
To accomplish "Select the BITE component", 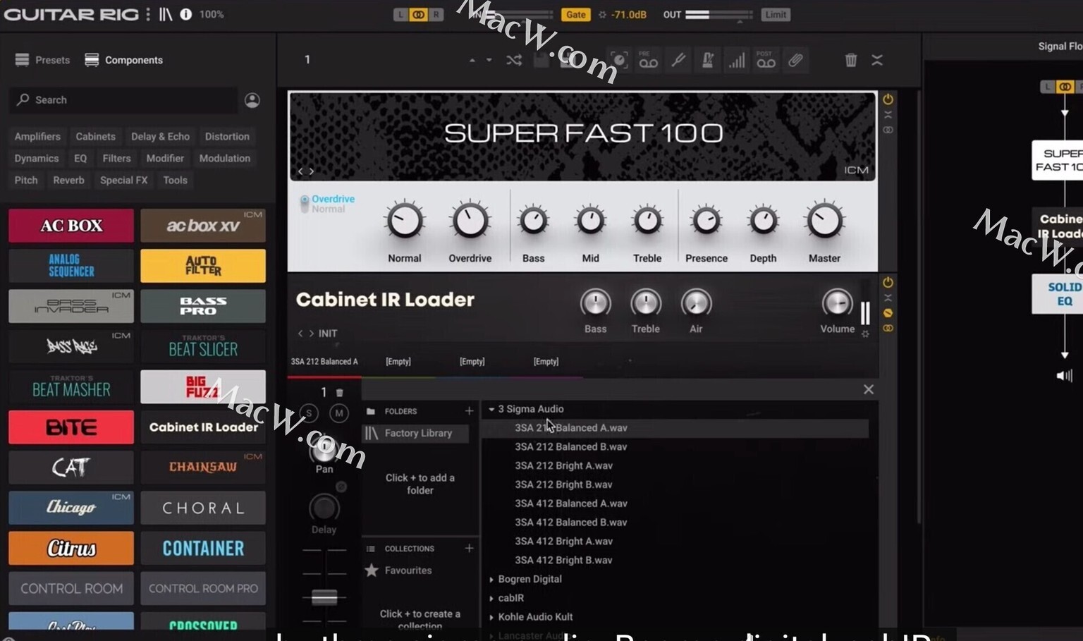I will tap(71, 427).
